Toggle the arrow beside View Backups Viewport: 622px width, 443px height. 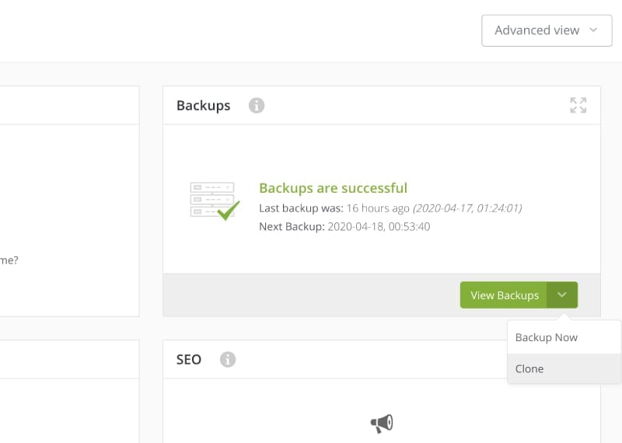tap(562, 295)
